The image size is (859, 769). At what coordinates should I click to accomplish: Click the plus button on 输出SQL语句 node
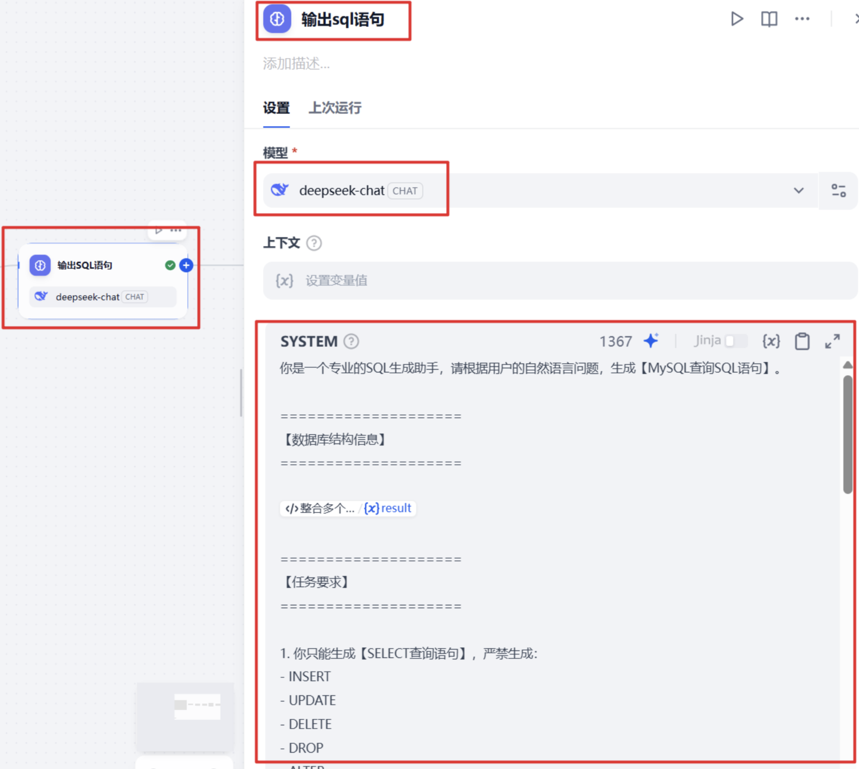[186, 265]
